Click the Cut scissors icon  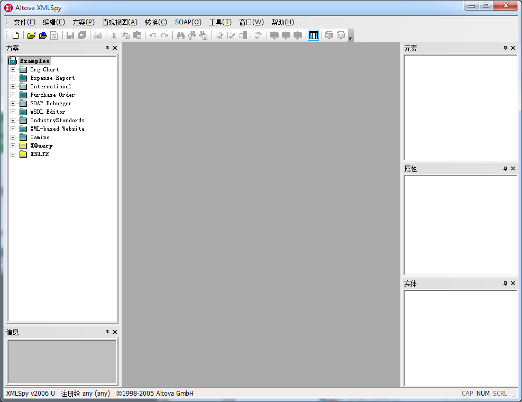click(114, 35)
